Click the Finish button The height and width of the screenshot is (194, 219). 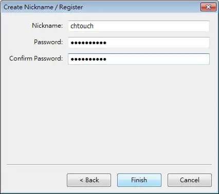pyautogui.click(x=139, y=180)
